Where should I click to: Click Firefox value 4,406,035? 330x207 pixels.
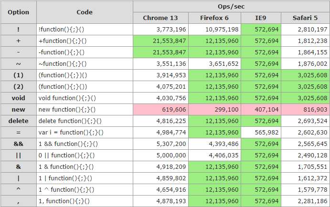tap(214, 155)
